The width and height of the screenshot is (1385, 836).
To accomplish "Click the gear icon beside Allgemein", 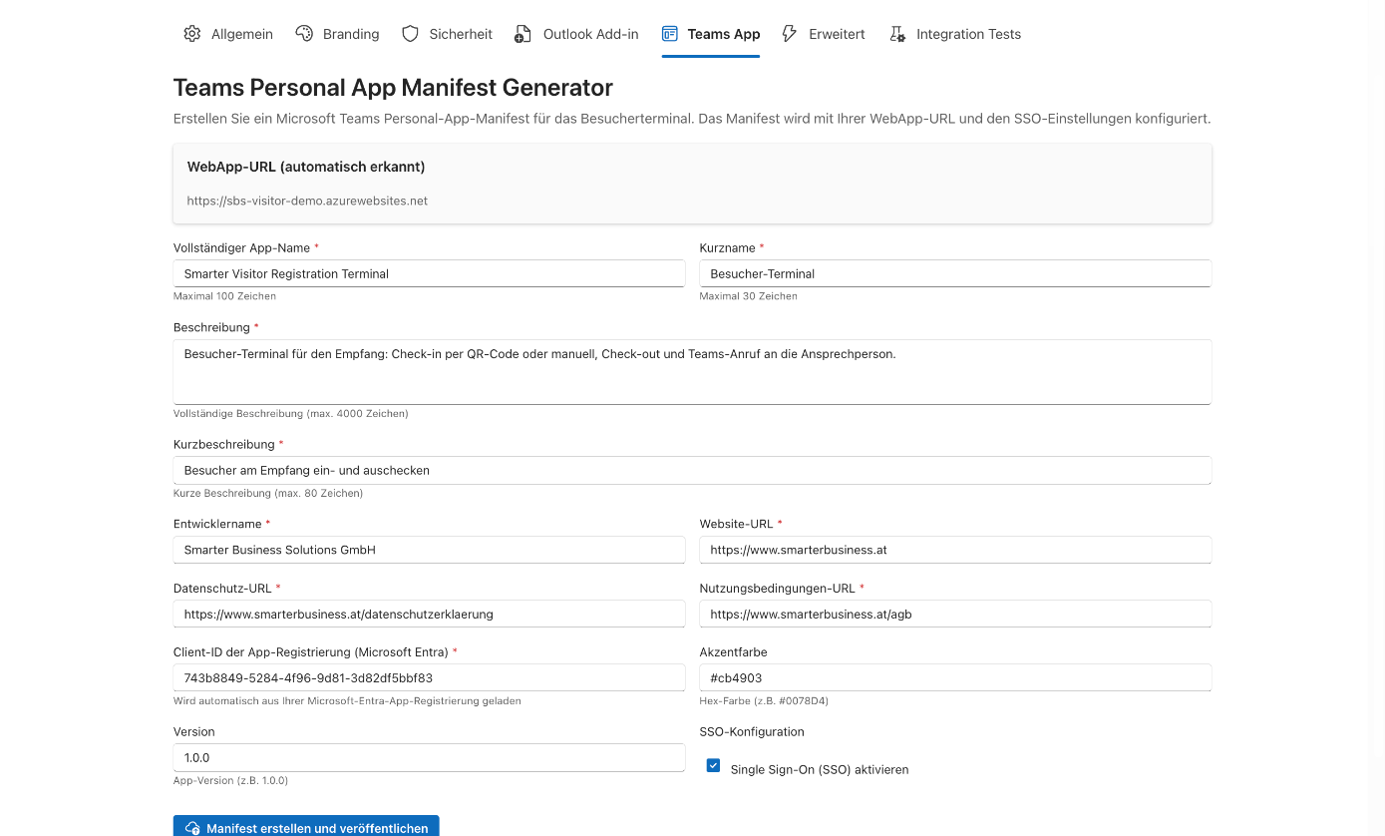I will point(192,34).
